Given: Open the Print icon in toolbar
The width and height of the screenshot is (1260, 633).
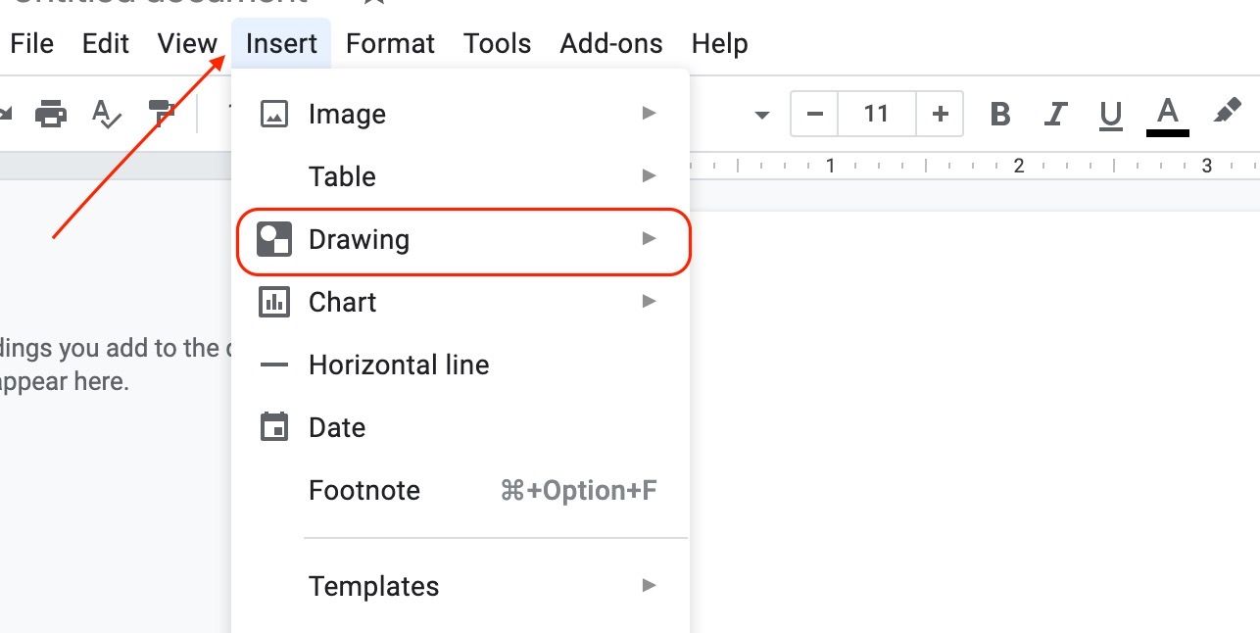Looking at the screenshot, I should (x=51, y=113).
